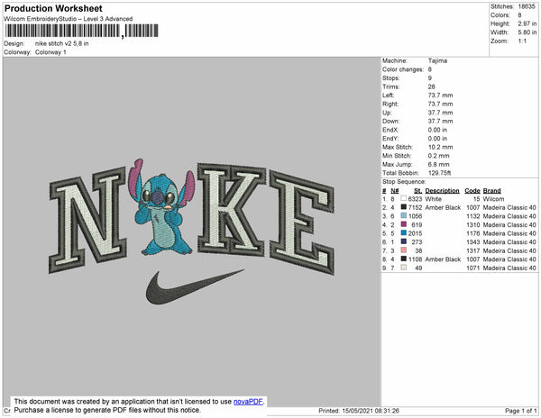Screen dimensions: 541x418
Task: Click the thread code 1310
Action: 473,224
